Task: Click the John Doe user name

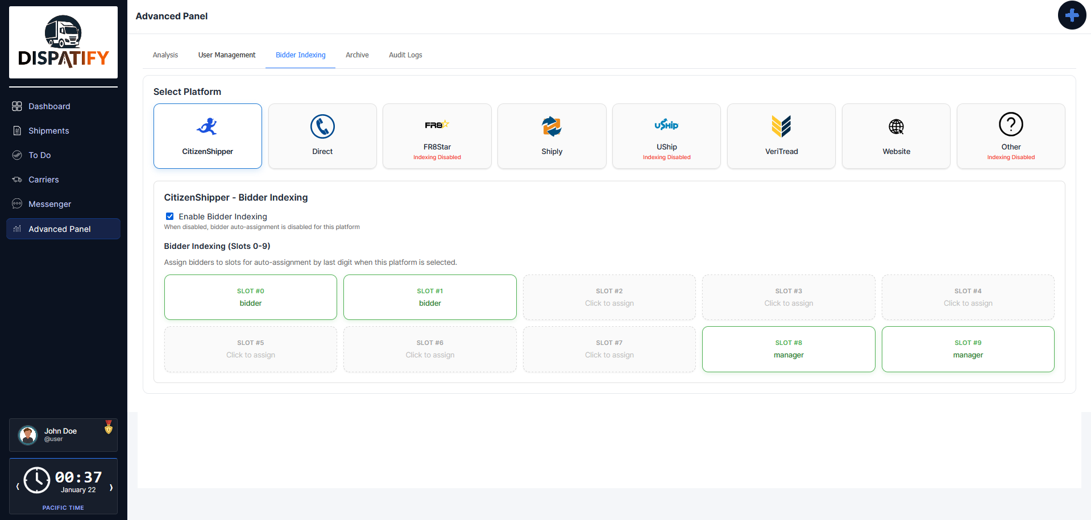Action: 61,431
